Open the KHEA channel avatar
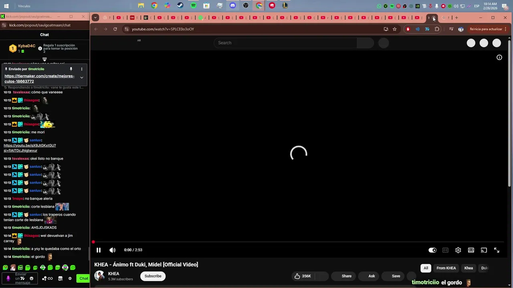The image size is (513, 288). pyautogui.click(x=99, y=276)
